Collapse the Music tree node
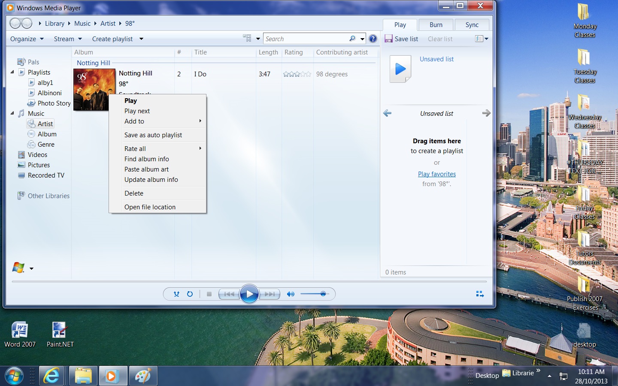618x386 pixels. click(x=12, y=113)
